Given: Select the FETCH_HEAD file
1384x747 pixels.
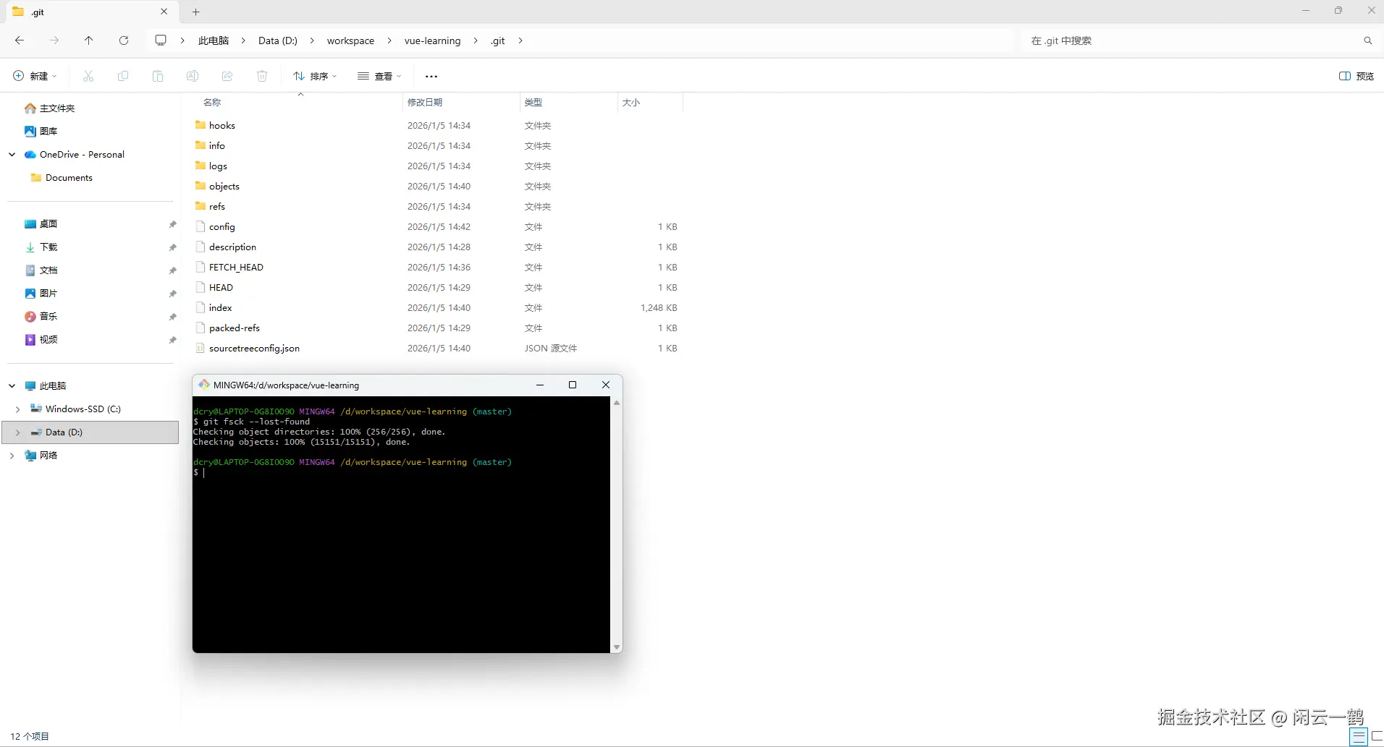Looking at the screenshot, I should pos(438,267).
